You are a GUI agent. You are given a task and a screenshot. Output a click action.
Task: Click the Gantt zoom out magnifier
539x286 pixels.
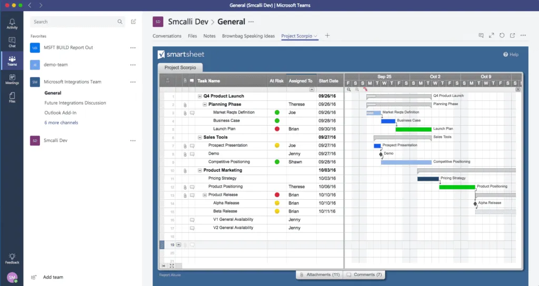(349, 89)
